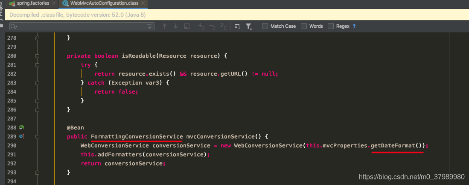
Task: Select all occurrences icon
Action: point(223,26)
